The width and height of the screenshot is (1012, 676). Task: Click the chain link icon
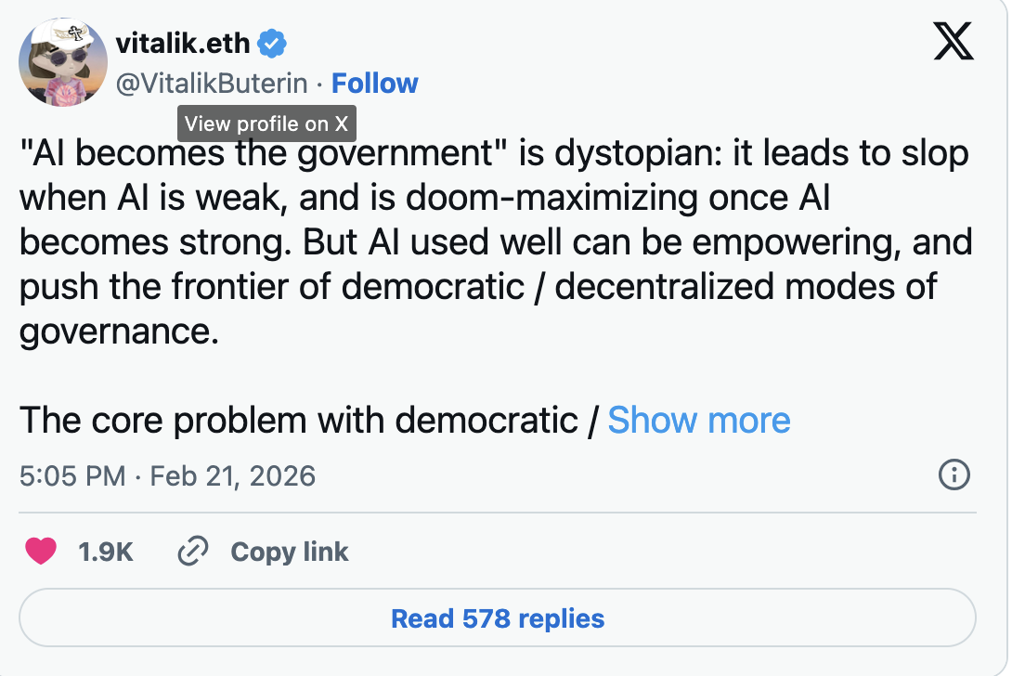(x=192, y=552)
